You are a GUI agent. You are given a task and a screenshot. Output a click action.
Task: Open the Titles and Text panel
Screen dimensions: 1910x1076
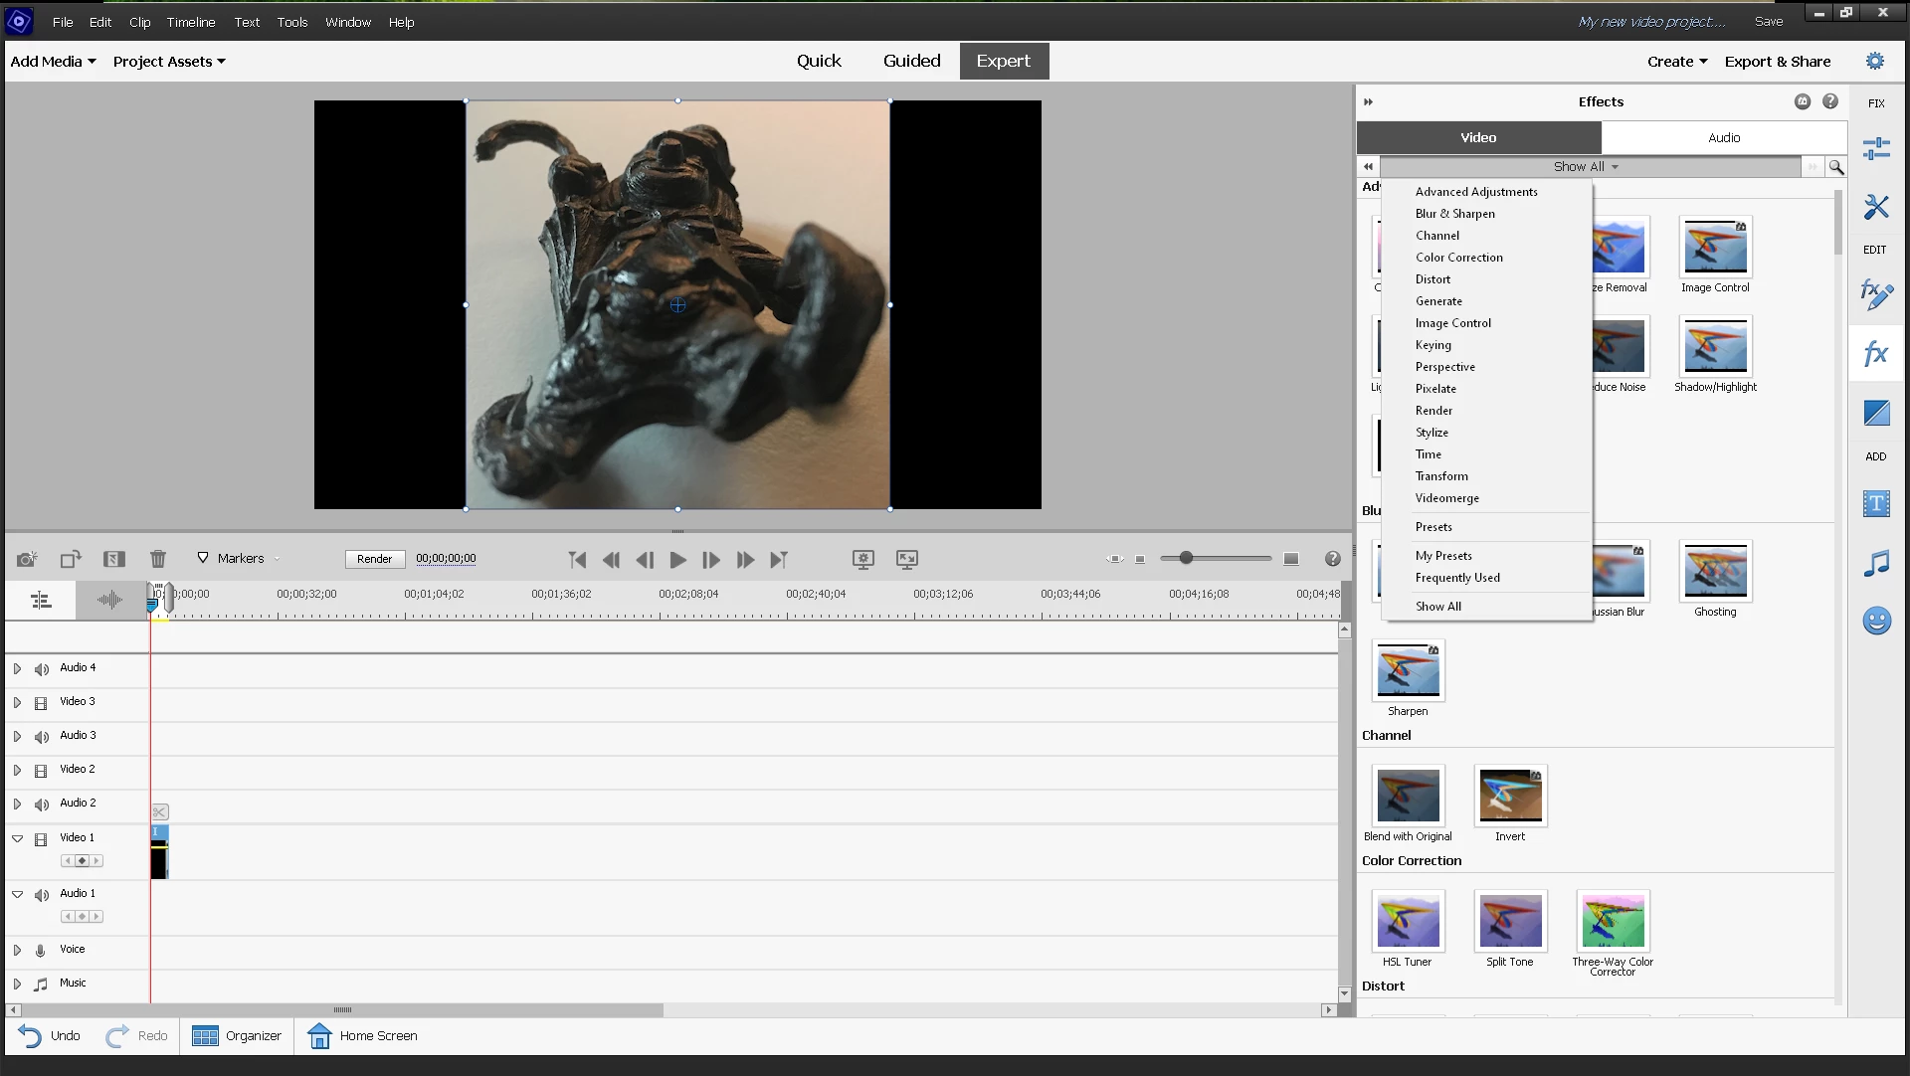1876,504
